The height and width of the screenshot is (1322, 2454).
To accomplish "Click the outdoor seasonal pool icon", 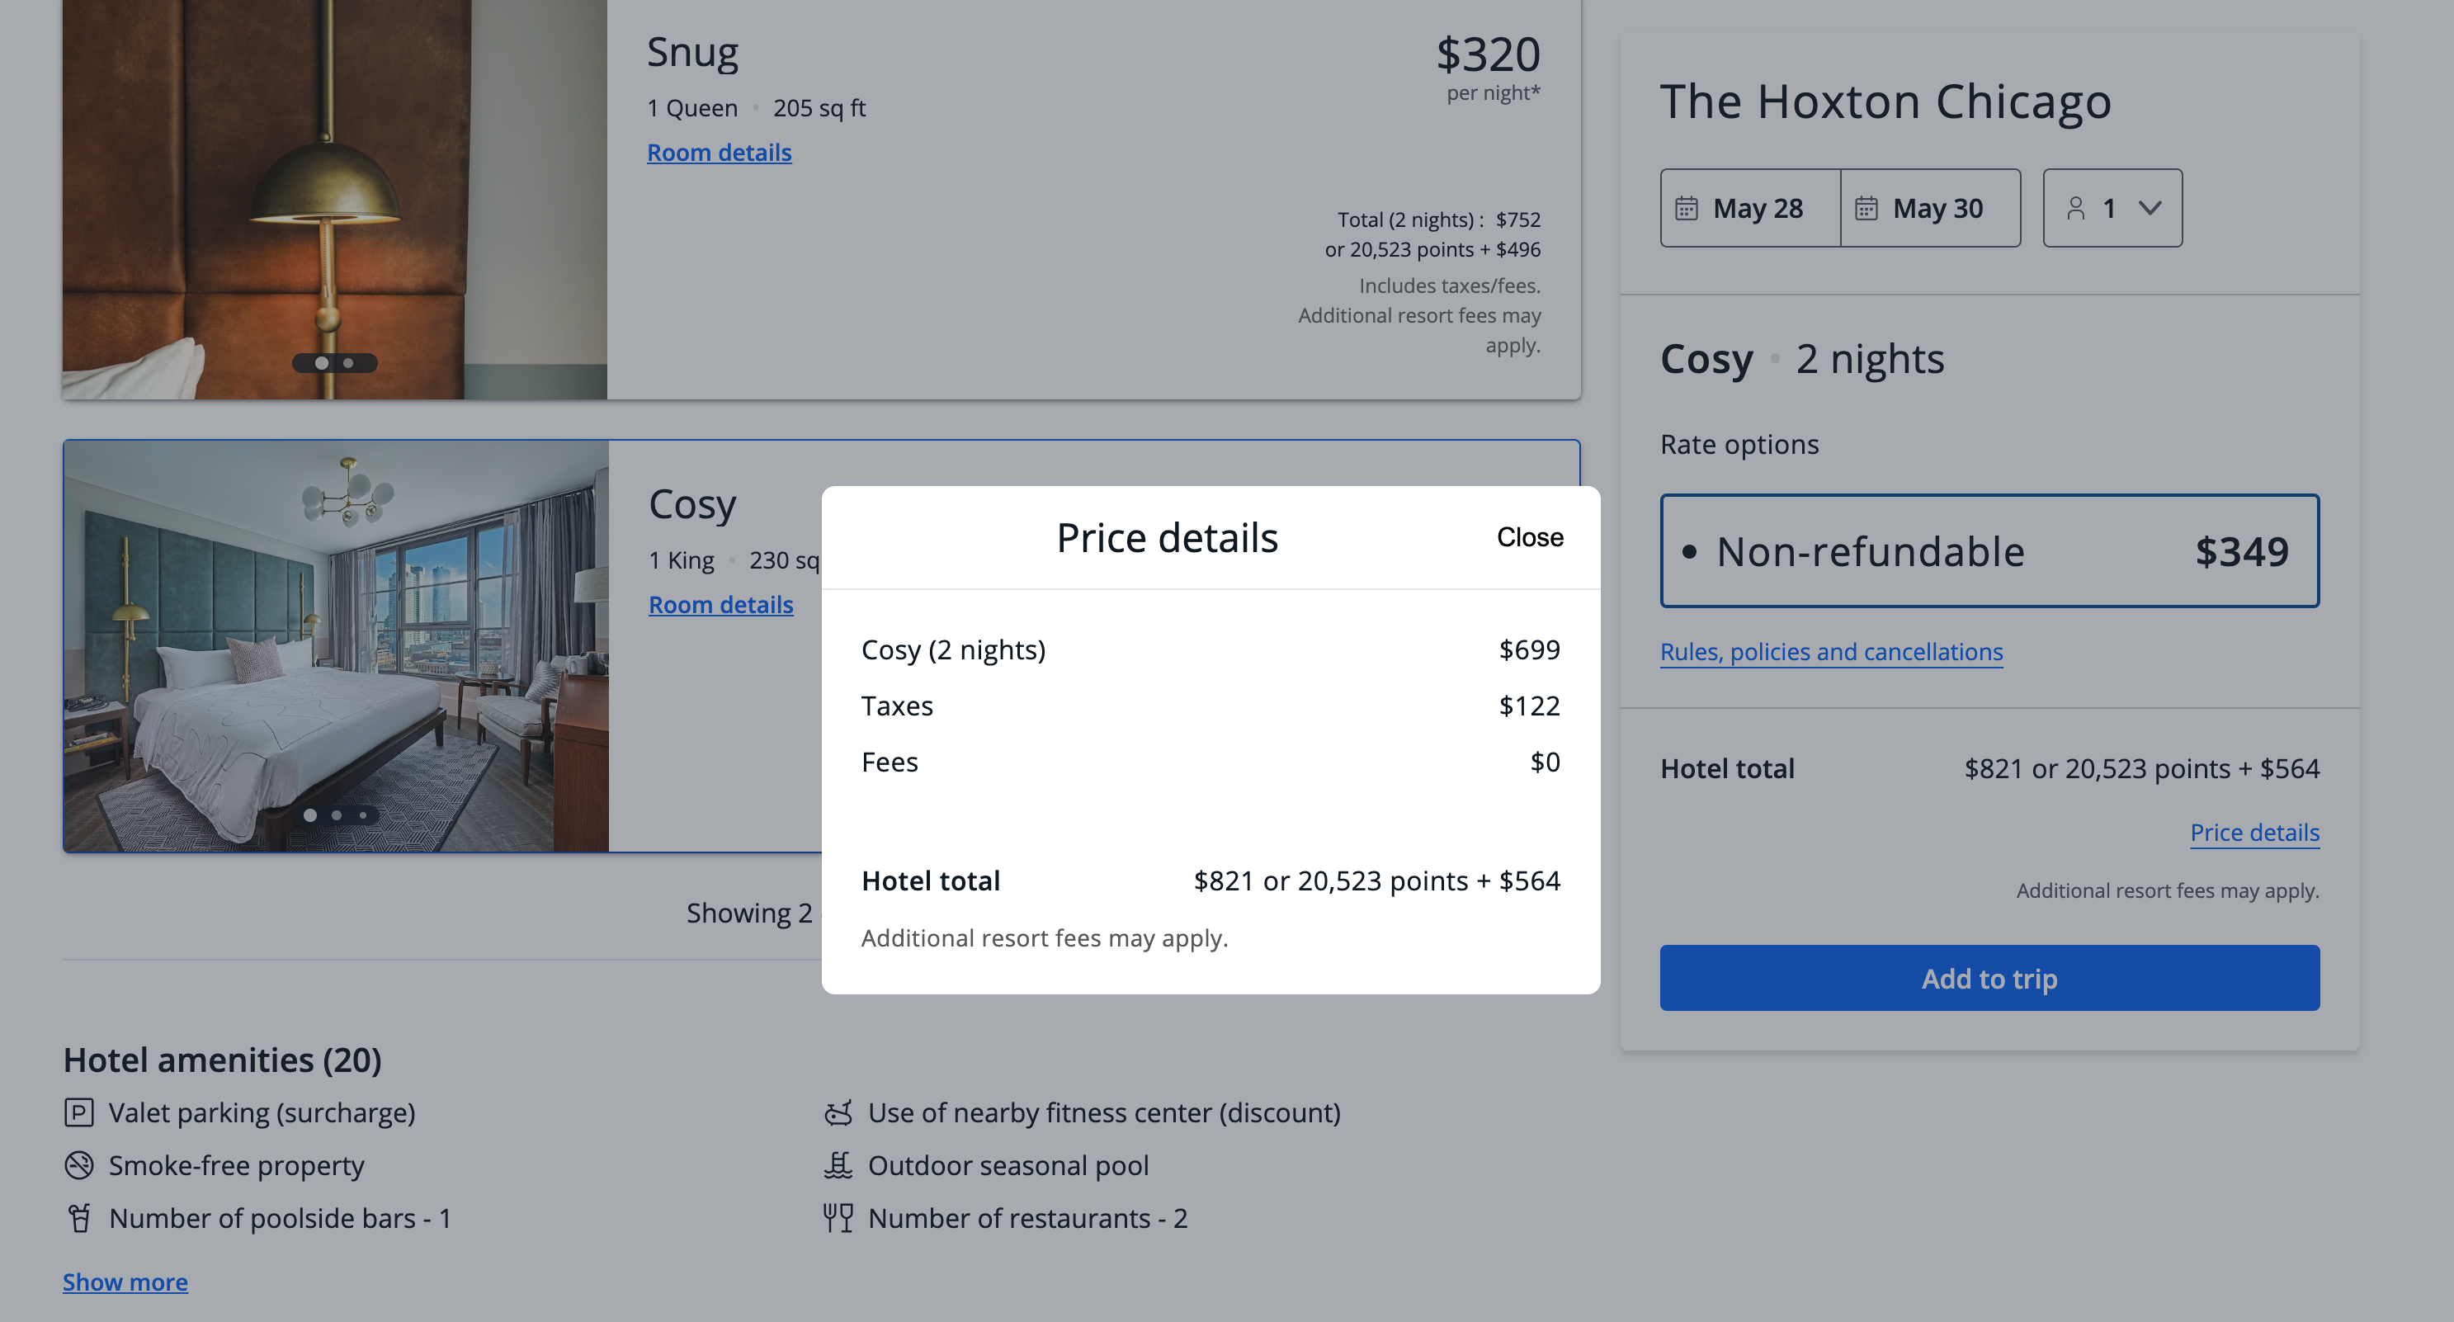I will point(838,1165).
